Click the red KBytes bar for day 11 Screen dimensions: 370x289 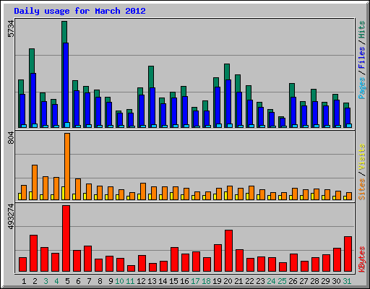pos(132,269)
